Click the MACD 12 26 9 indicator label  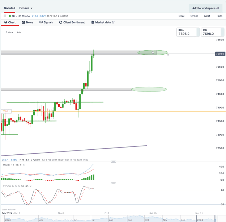click(x=12, y=165)
